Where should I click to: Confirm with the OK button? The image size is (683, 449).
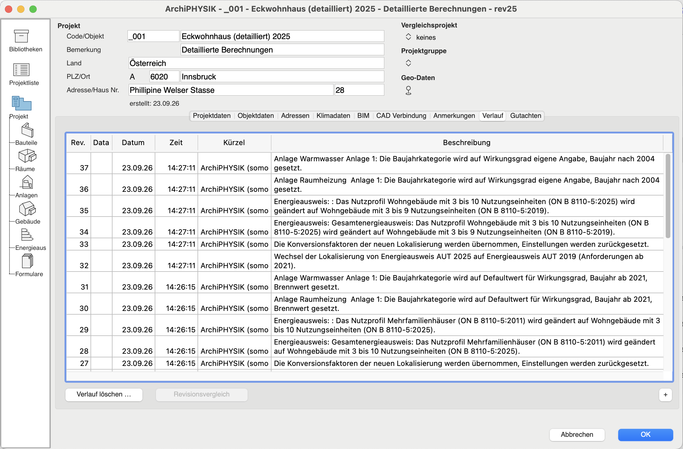tap(645, 435)
